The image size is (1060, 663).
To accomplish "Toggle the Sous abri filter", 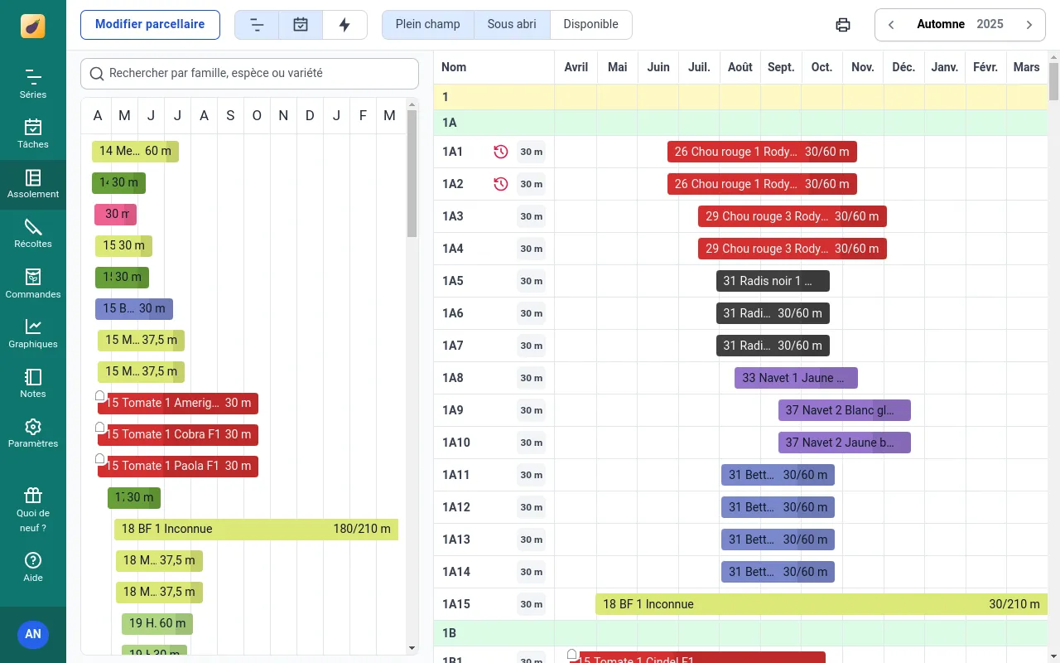I will 512,25.
